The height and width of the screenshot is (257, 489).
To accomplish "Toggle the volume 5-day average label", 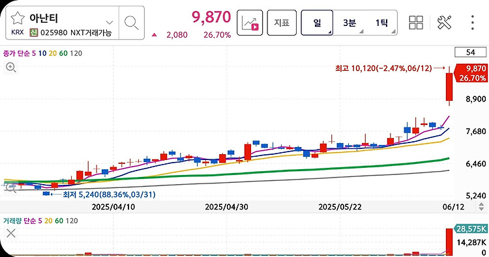I will tap(40, 221).
